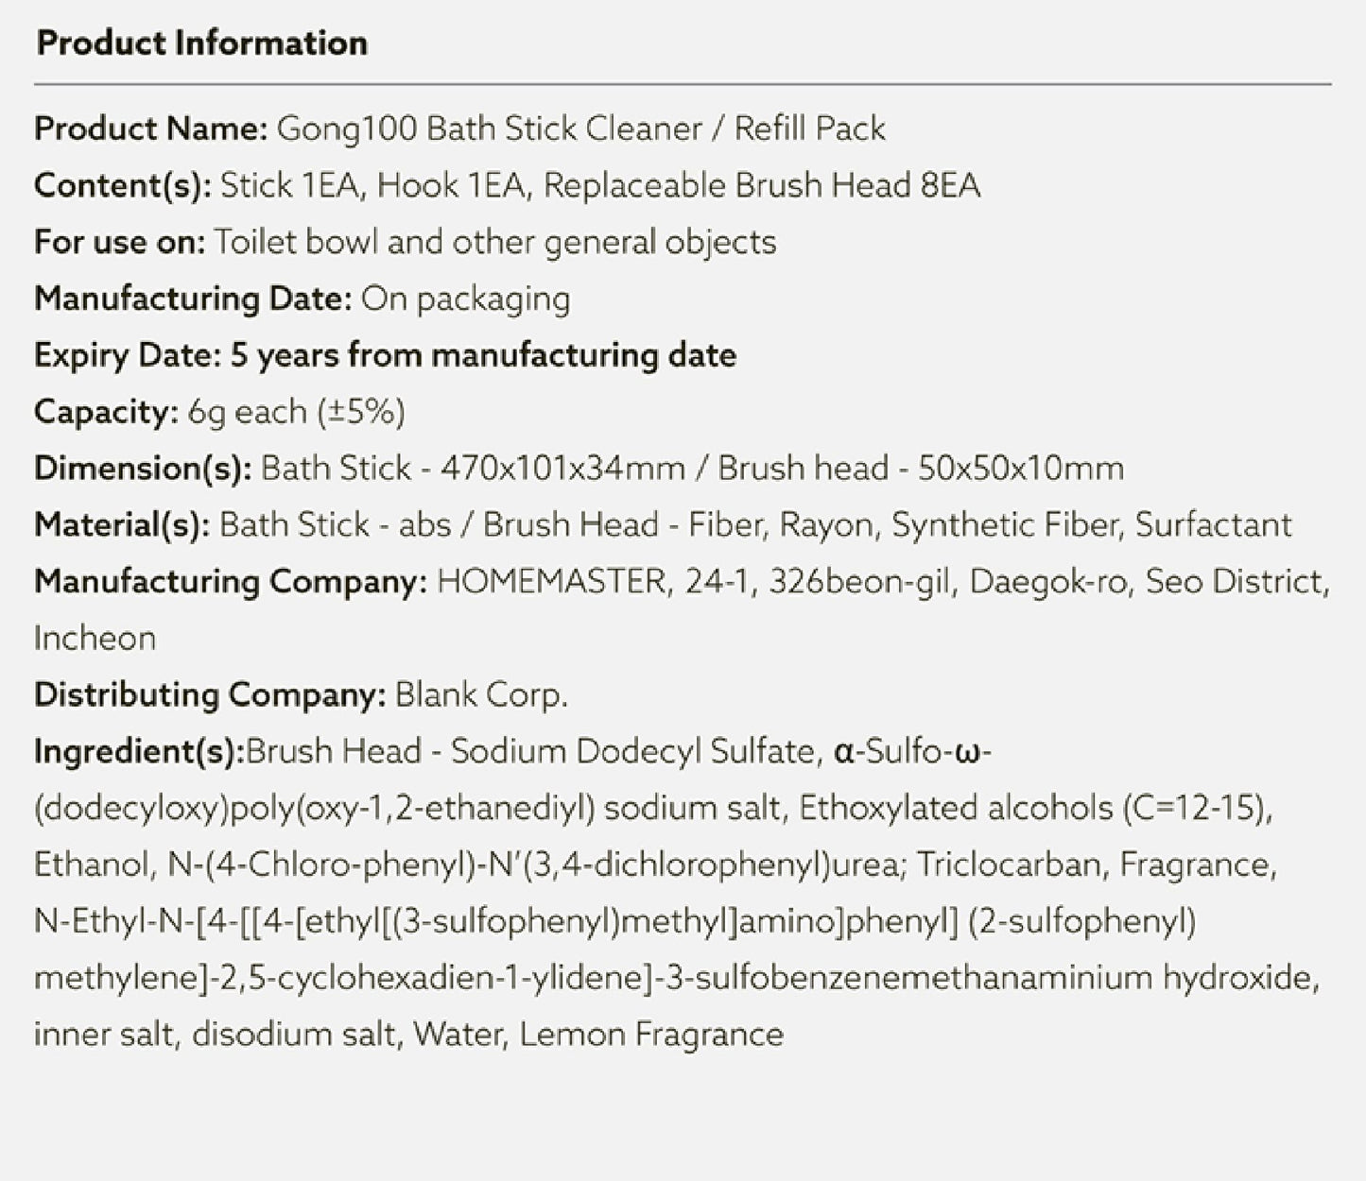Viewport: 1366px width, 1181px height.
Task: Click the Material(s) label
Action: coord(122,525)
